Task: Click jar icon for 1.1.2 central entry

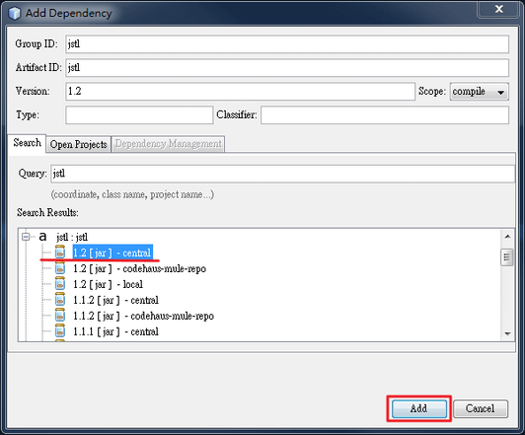Action: coord(60,300)
